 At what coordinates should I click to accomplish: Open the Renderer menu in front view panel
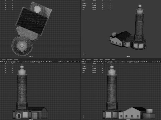click(10, 60)
